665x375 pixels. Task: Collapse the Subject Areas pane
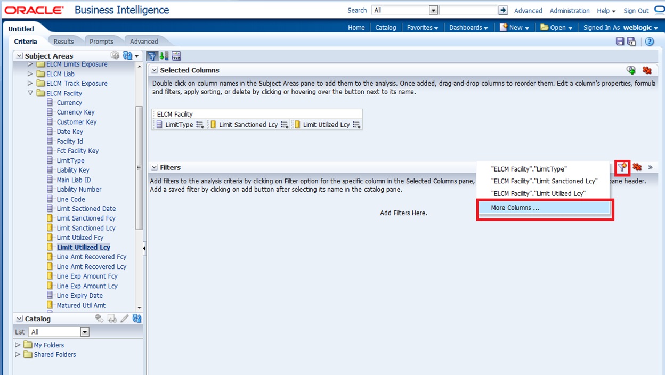point(19,56)
